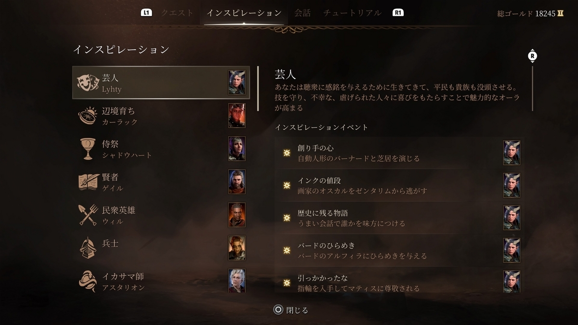This screenshot has width=578, height=325.
Task: Click the R stick scroll indicator
Action: (x=532, y=56)
